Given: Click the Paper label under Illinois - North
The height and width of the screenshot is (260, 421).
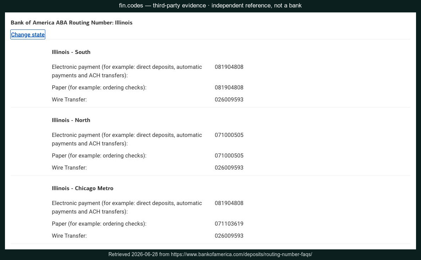Looking at the screenshot, I should [99, 156].
